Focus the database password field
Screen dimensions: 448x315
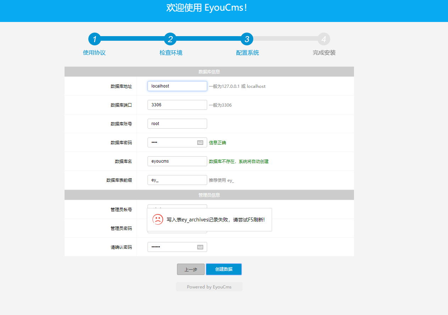177,142
